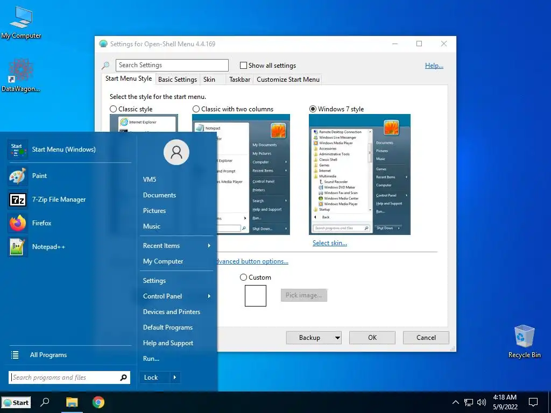
Task: Launch Notepad++ from the start menu
Action: 69,246
